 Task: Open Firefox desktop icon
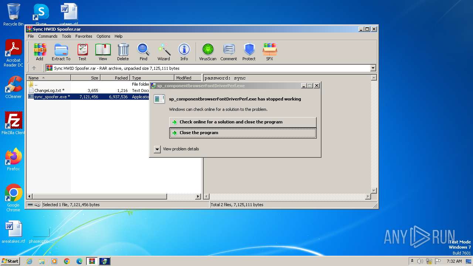[13, 160]
